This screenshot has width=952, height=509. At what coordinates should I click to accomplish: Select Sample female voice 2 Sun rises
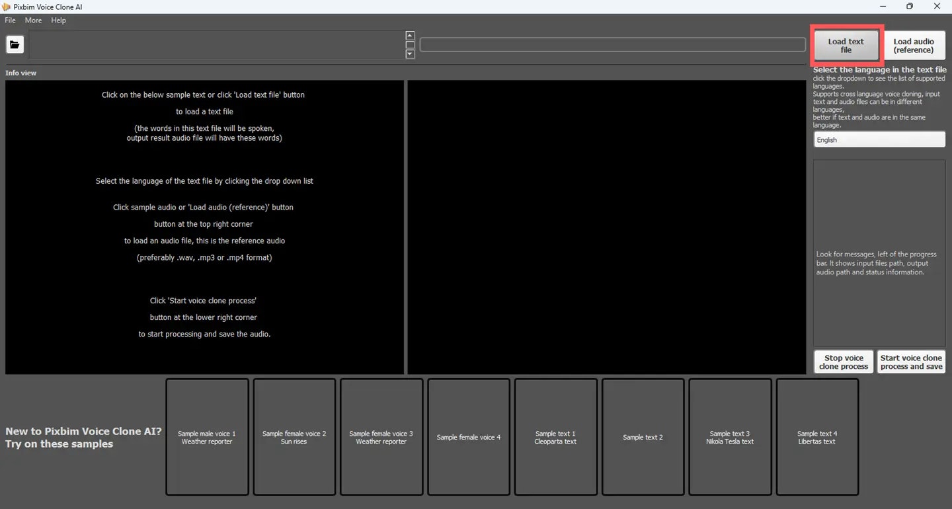pos(294,437)
